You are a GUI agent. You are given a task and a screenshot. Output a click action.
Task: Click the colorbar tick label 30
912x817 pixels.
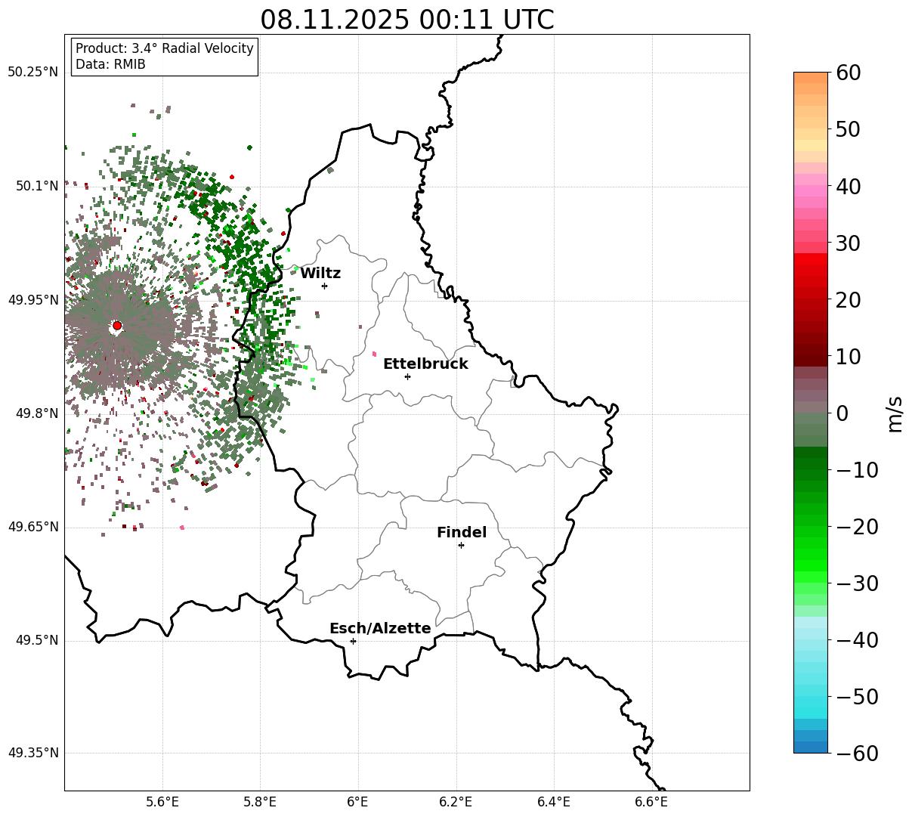point(848,243)
